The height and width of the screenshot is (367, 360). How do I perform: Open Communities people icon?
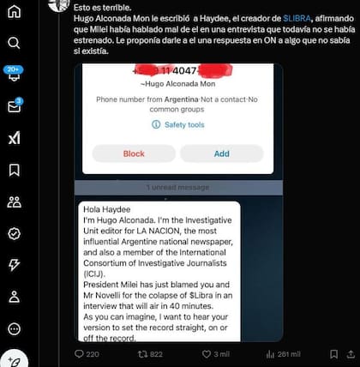point(14,202)
